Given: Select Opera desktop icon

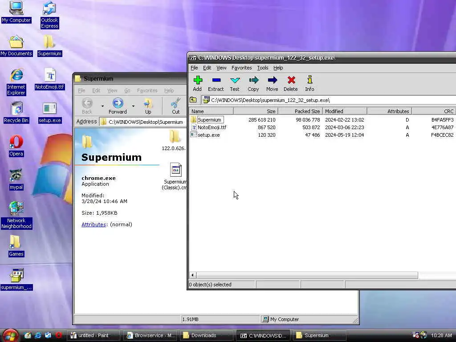Looking at the screenshot, I should tap(16, 146).
